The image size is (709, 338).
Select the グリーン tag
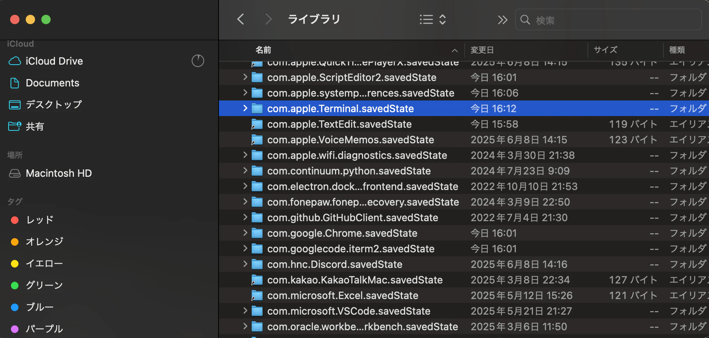coord(44,285)
